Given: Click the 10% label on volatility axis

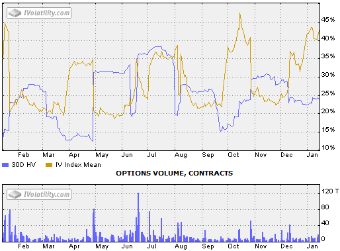Looking at the screenshot, I should (328, 148).
